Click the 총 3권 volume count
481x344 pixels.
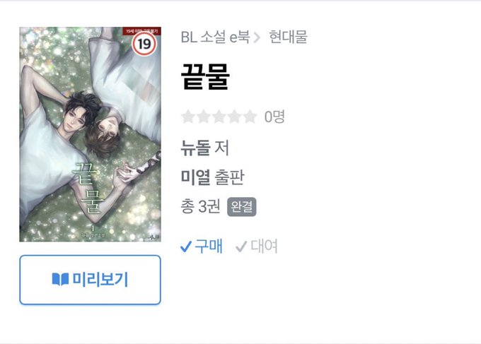pos(200,206)
